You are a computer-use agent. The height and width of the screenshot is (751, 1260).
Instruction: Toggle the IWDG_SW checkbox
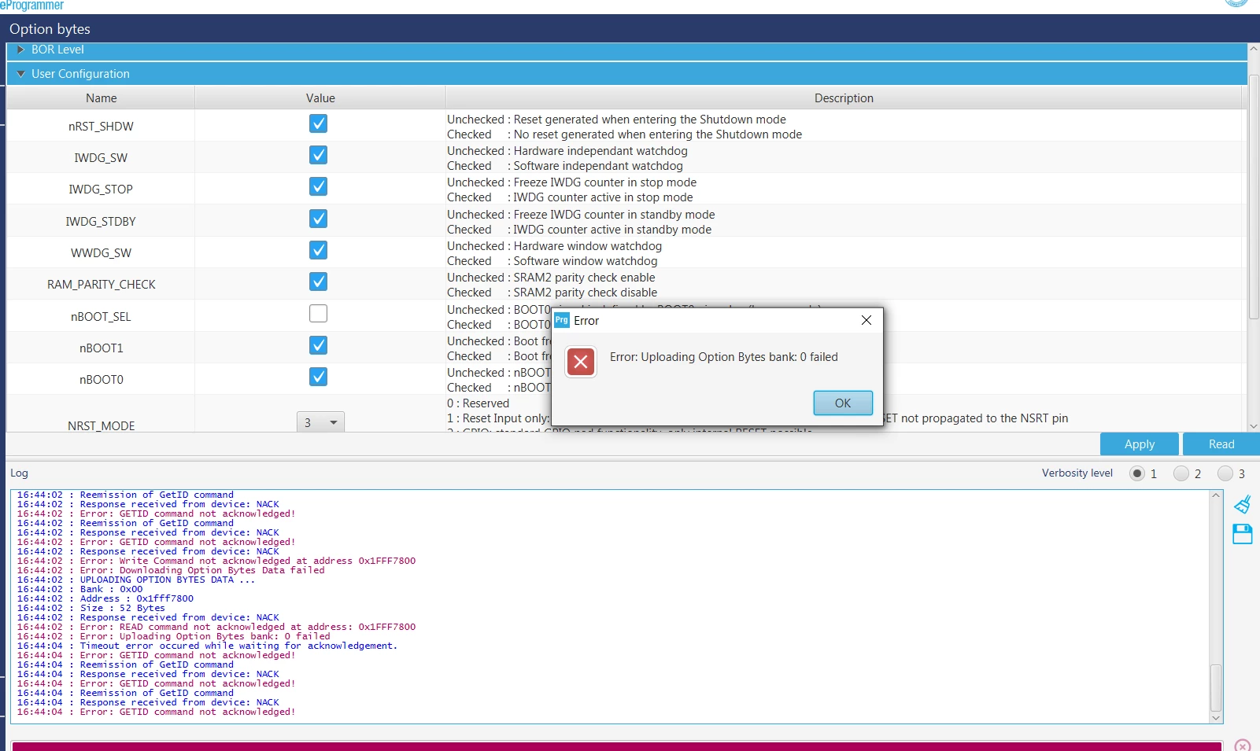tap(318, 155)
